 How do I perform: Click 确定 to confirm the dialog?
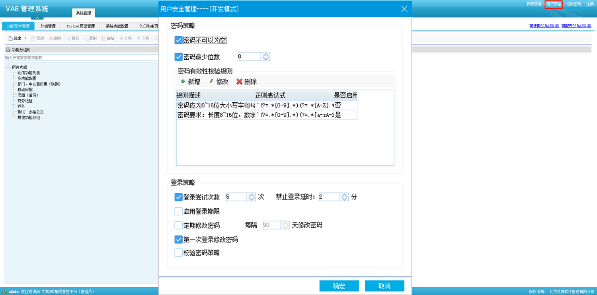(339, 286)
